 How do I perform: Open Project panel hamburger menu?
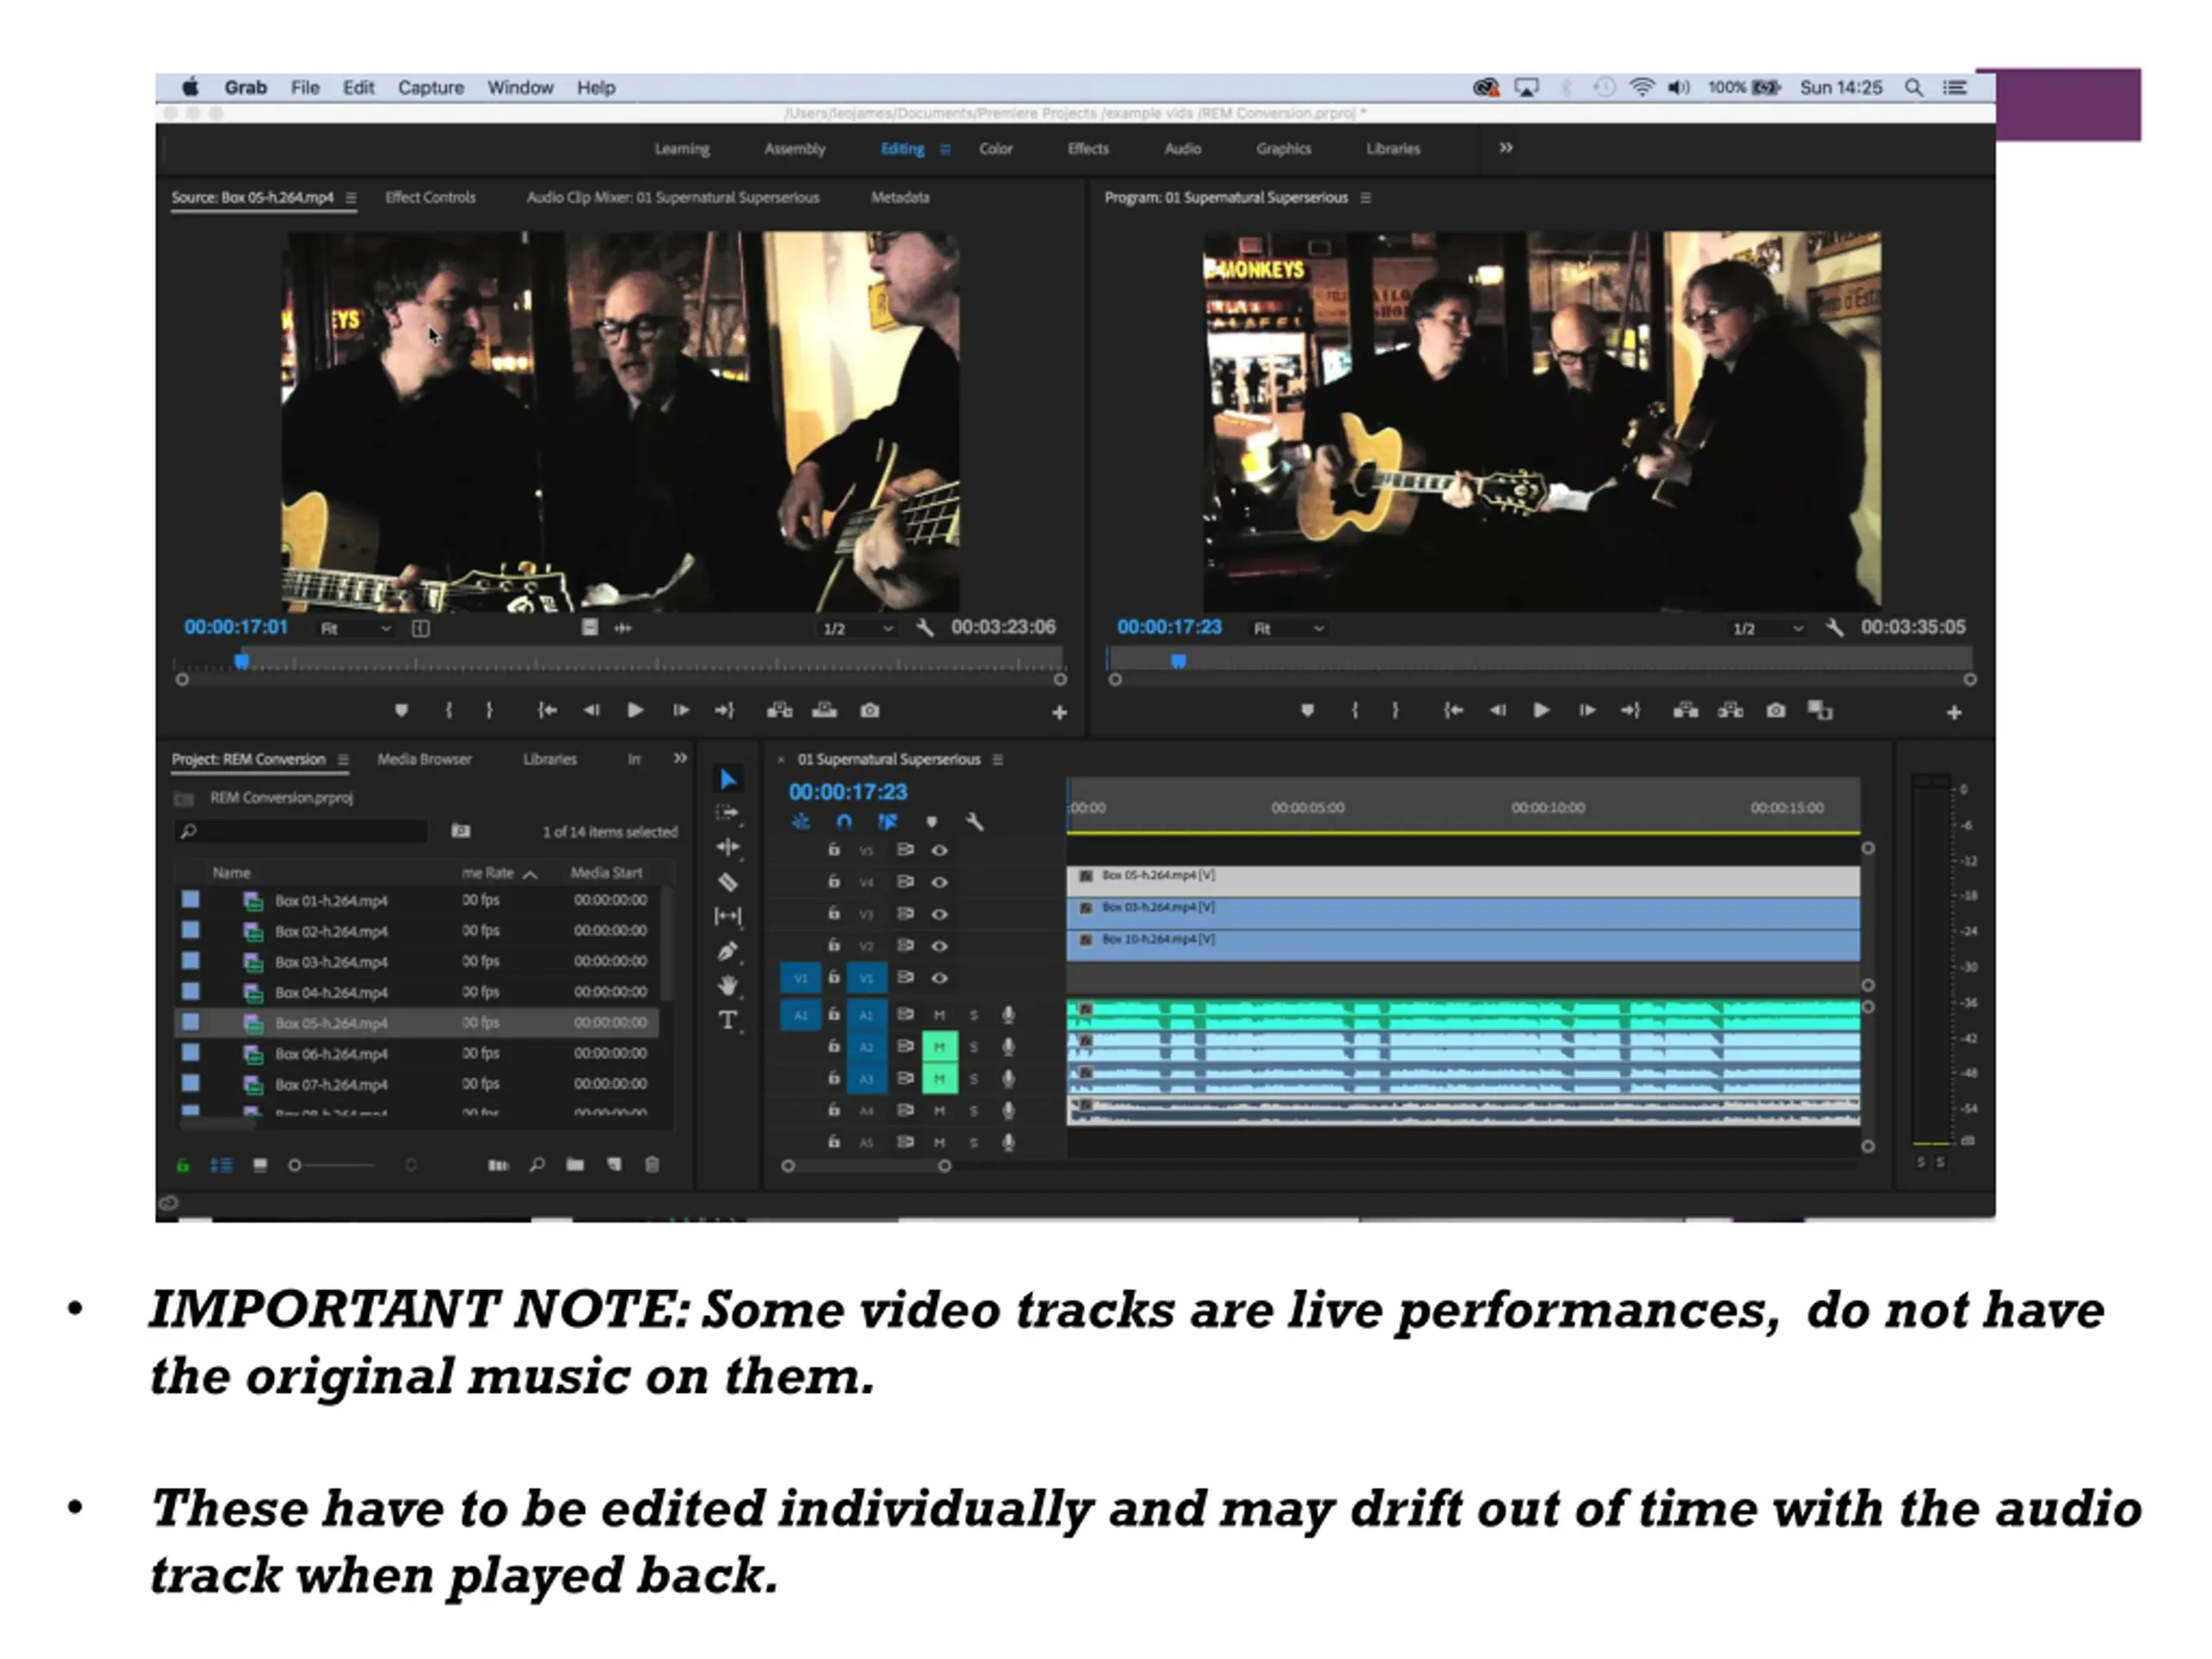pos(343,760)
